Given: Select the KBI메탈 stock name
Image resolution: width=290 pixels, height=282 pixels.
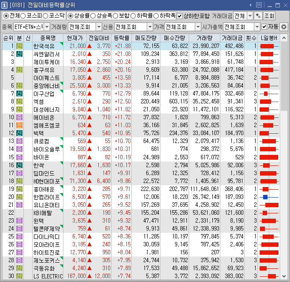Looking at the screenshot, I should (43, 213).
